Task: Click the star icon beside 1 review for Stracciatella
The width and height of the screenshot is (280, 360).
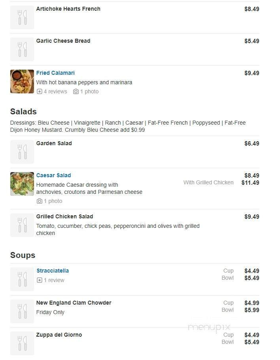Action: 39,280
